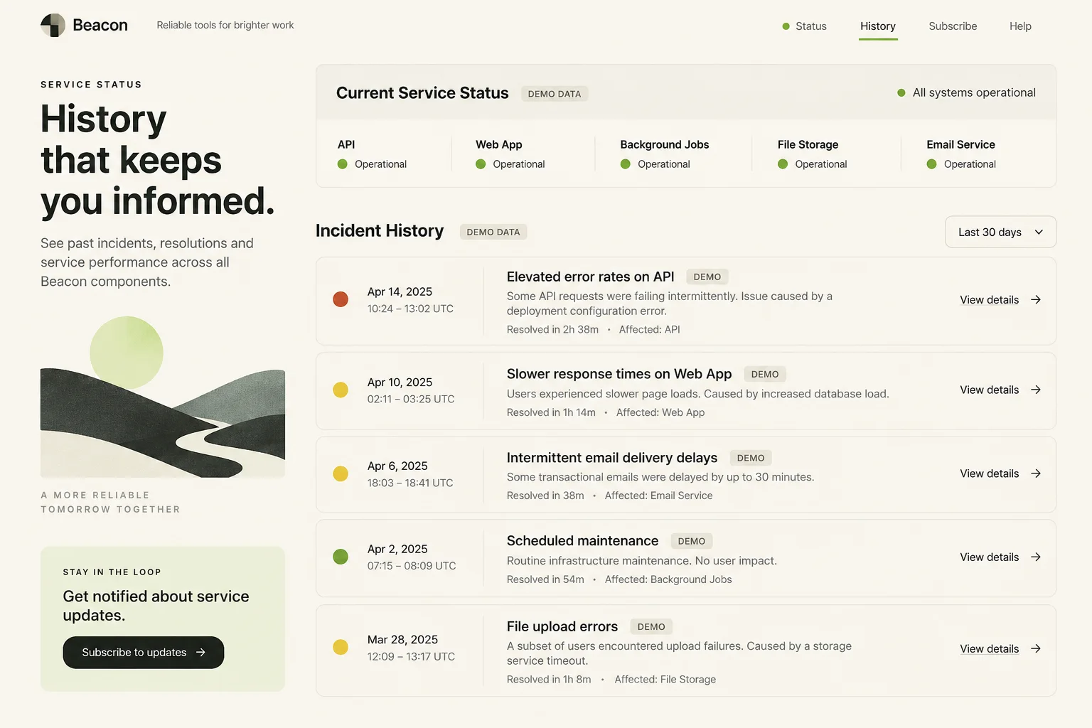View details for File upload errors

(990, 648)
